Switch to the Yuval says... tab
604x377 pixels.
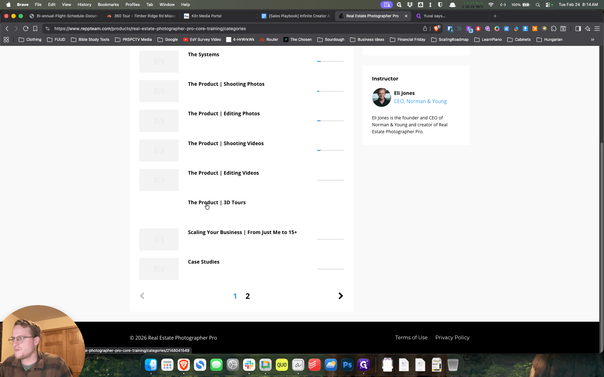[x=434, y=16]
